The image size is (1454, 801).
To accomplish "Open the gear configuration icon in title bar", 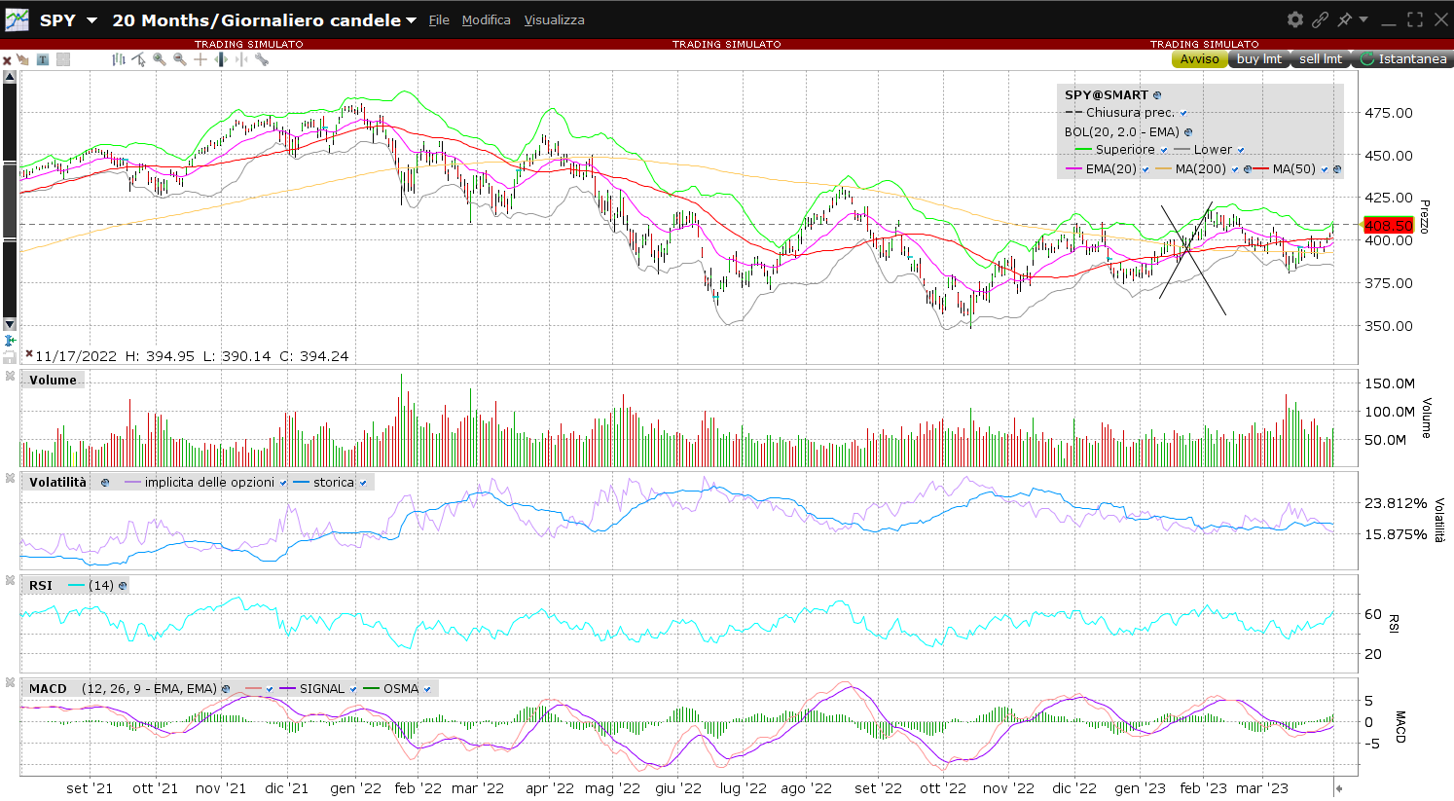I will pyautogui.click(x=1294, y=19).
